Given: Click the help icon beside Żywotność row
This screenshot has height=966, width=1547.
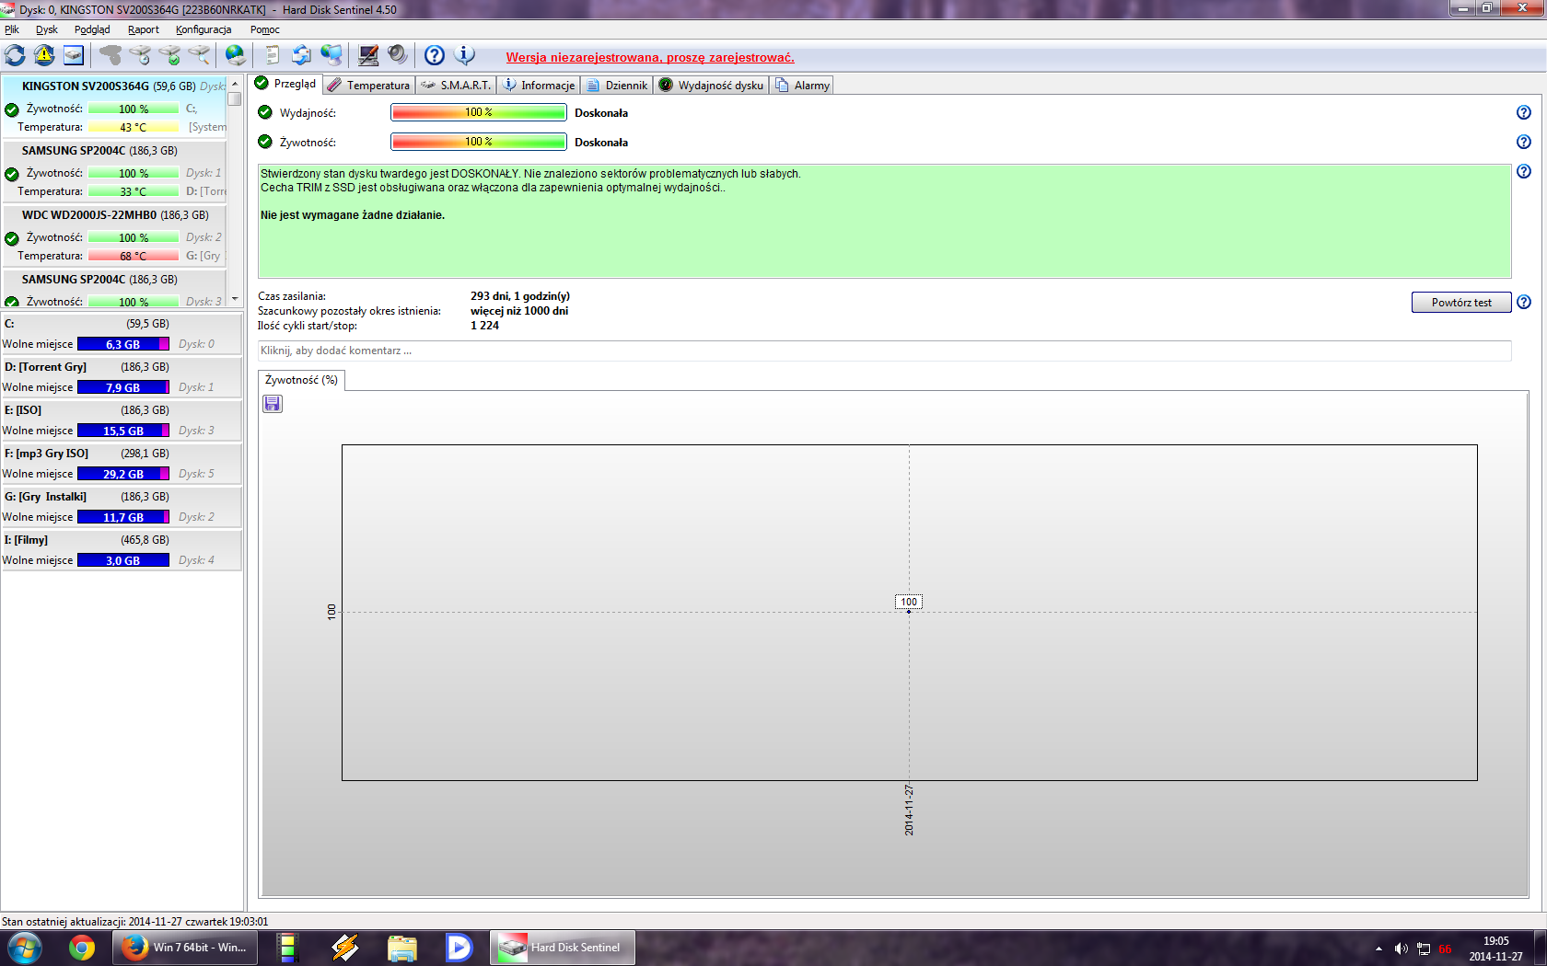Looking at the screenshot, I should point(1524,142).
